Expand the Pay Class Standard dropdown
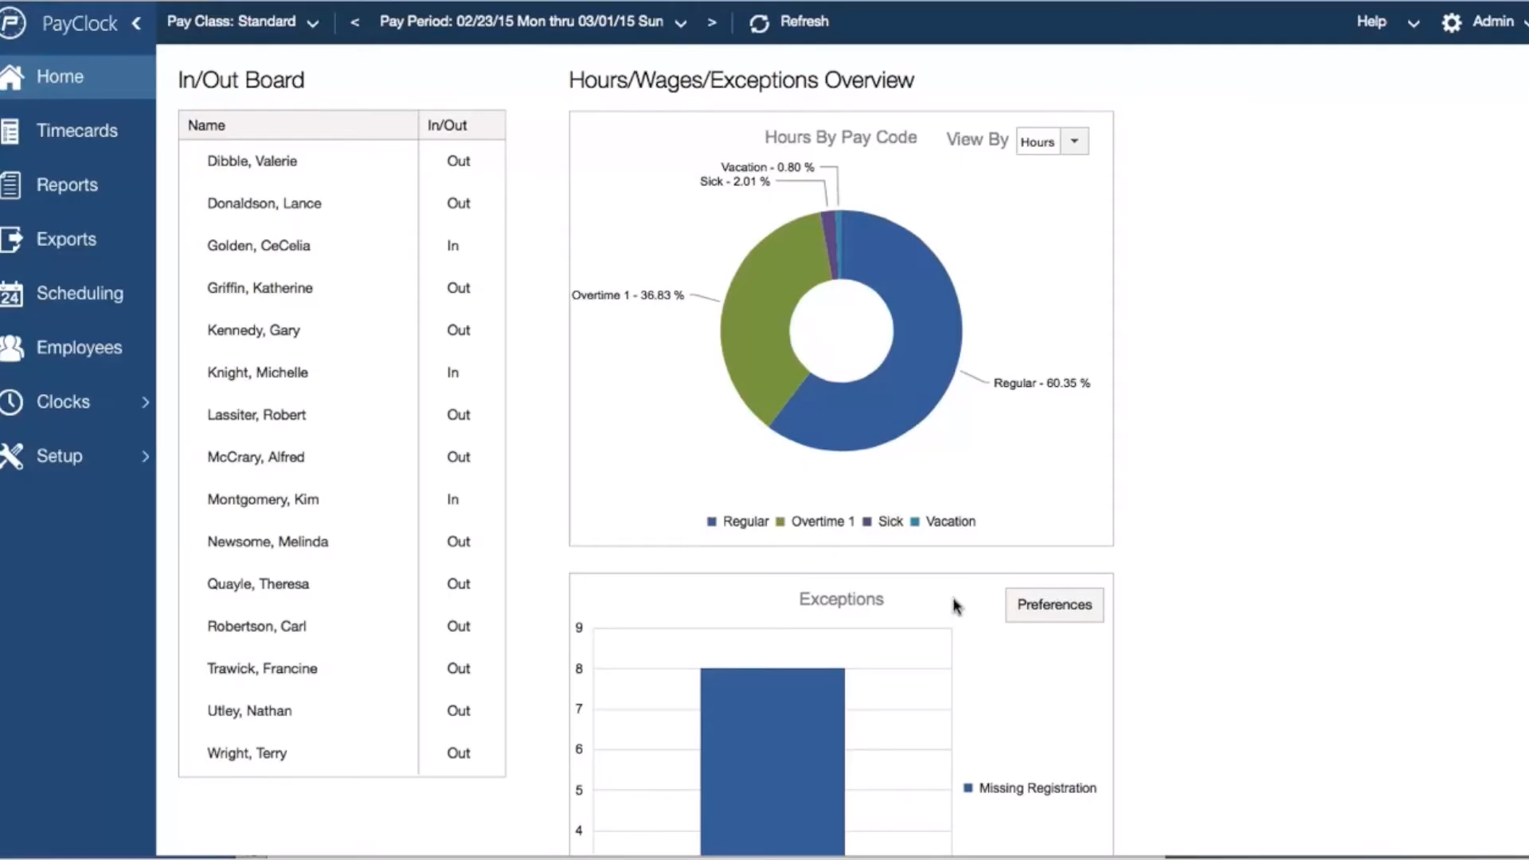The image size is (1529, 860). tap(313, 23)
